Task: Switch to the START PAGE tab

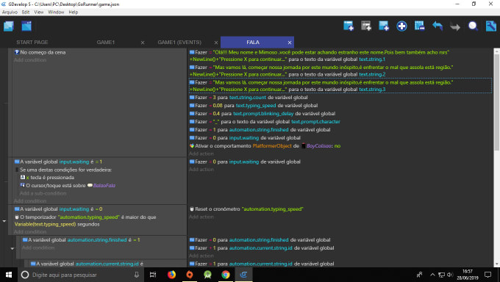Action: point(32,43)
